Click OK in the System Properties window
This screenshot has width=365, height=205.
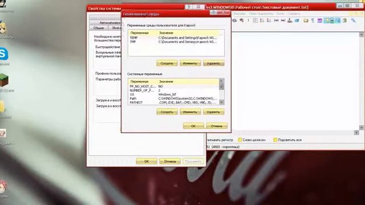[147, 161]
